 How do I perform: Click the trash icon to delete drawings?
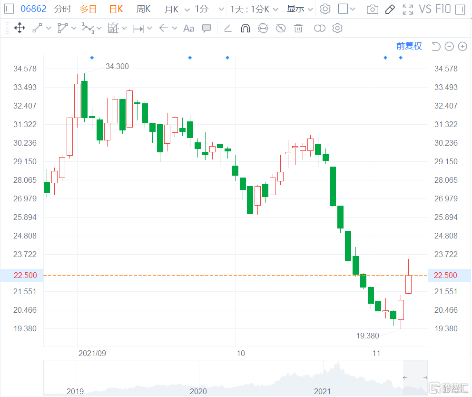pyautogui.click(x=298, y=28)
